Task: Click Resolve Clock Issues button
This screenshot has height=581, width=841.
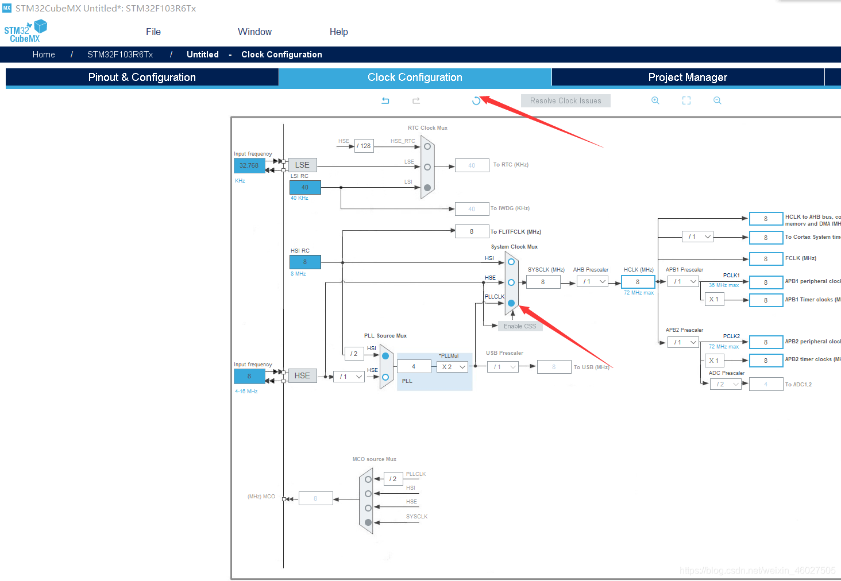Action: pyautogui.click(x=566, y=100)
